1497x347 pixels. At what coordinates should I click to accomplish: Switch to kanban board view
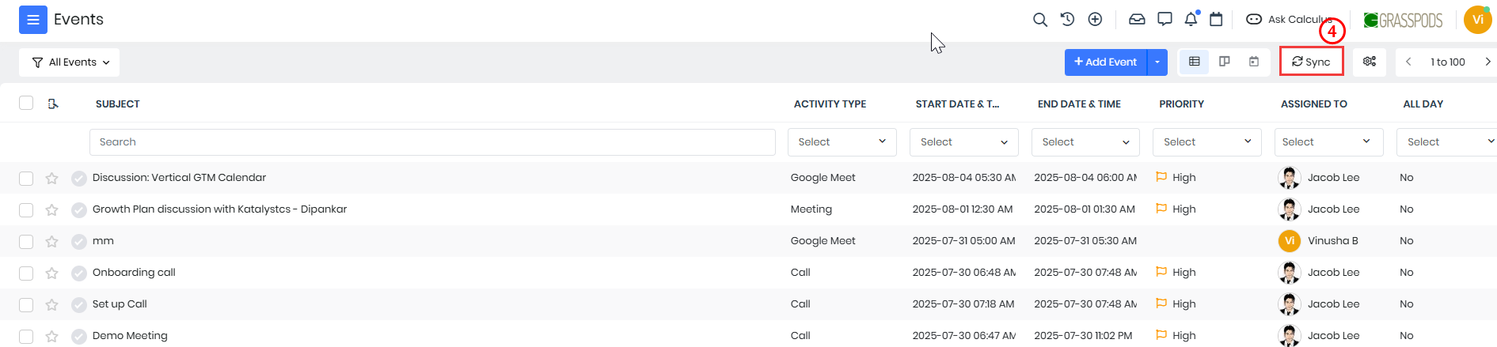[1225, 62]
